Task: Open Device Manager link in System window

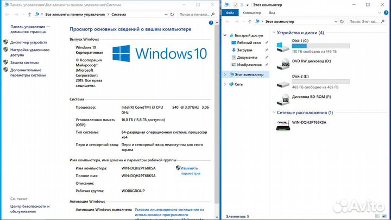Action: 29,42
